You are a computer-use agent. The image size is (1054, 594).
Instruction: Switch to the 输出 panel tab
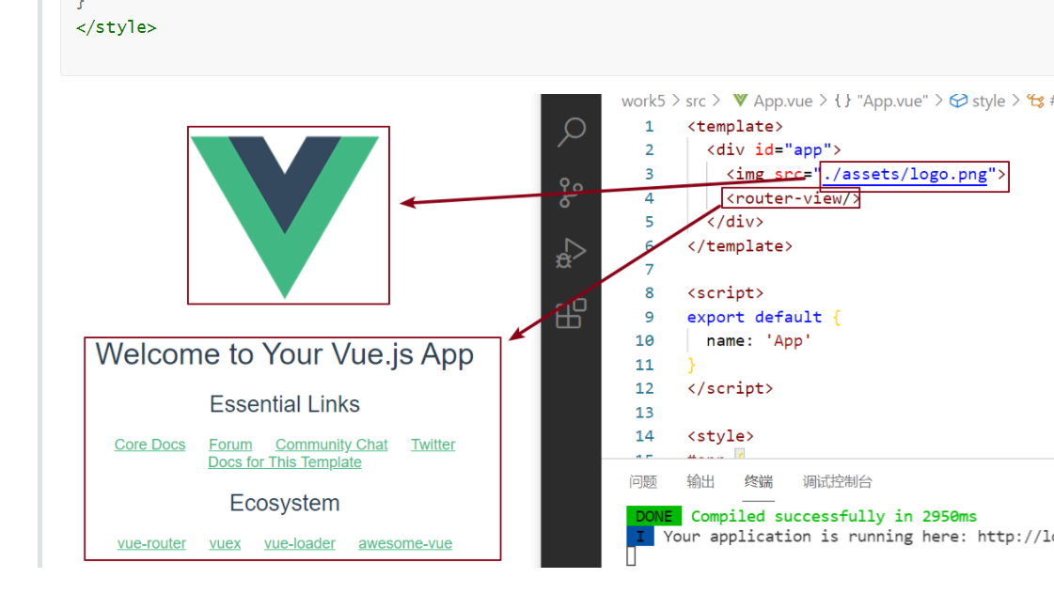700,482
